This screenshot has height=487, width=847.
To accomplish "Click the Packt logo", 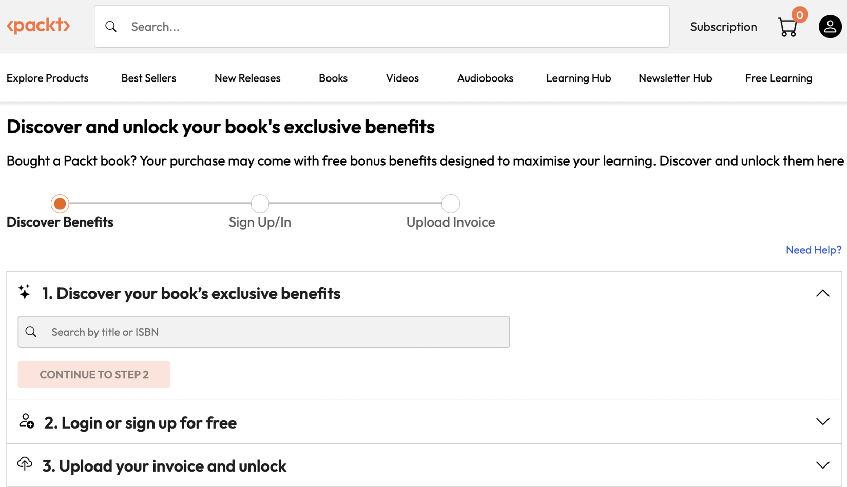I will click(x=38, y=26).
